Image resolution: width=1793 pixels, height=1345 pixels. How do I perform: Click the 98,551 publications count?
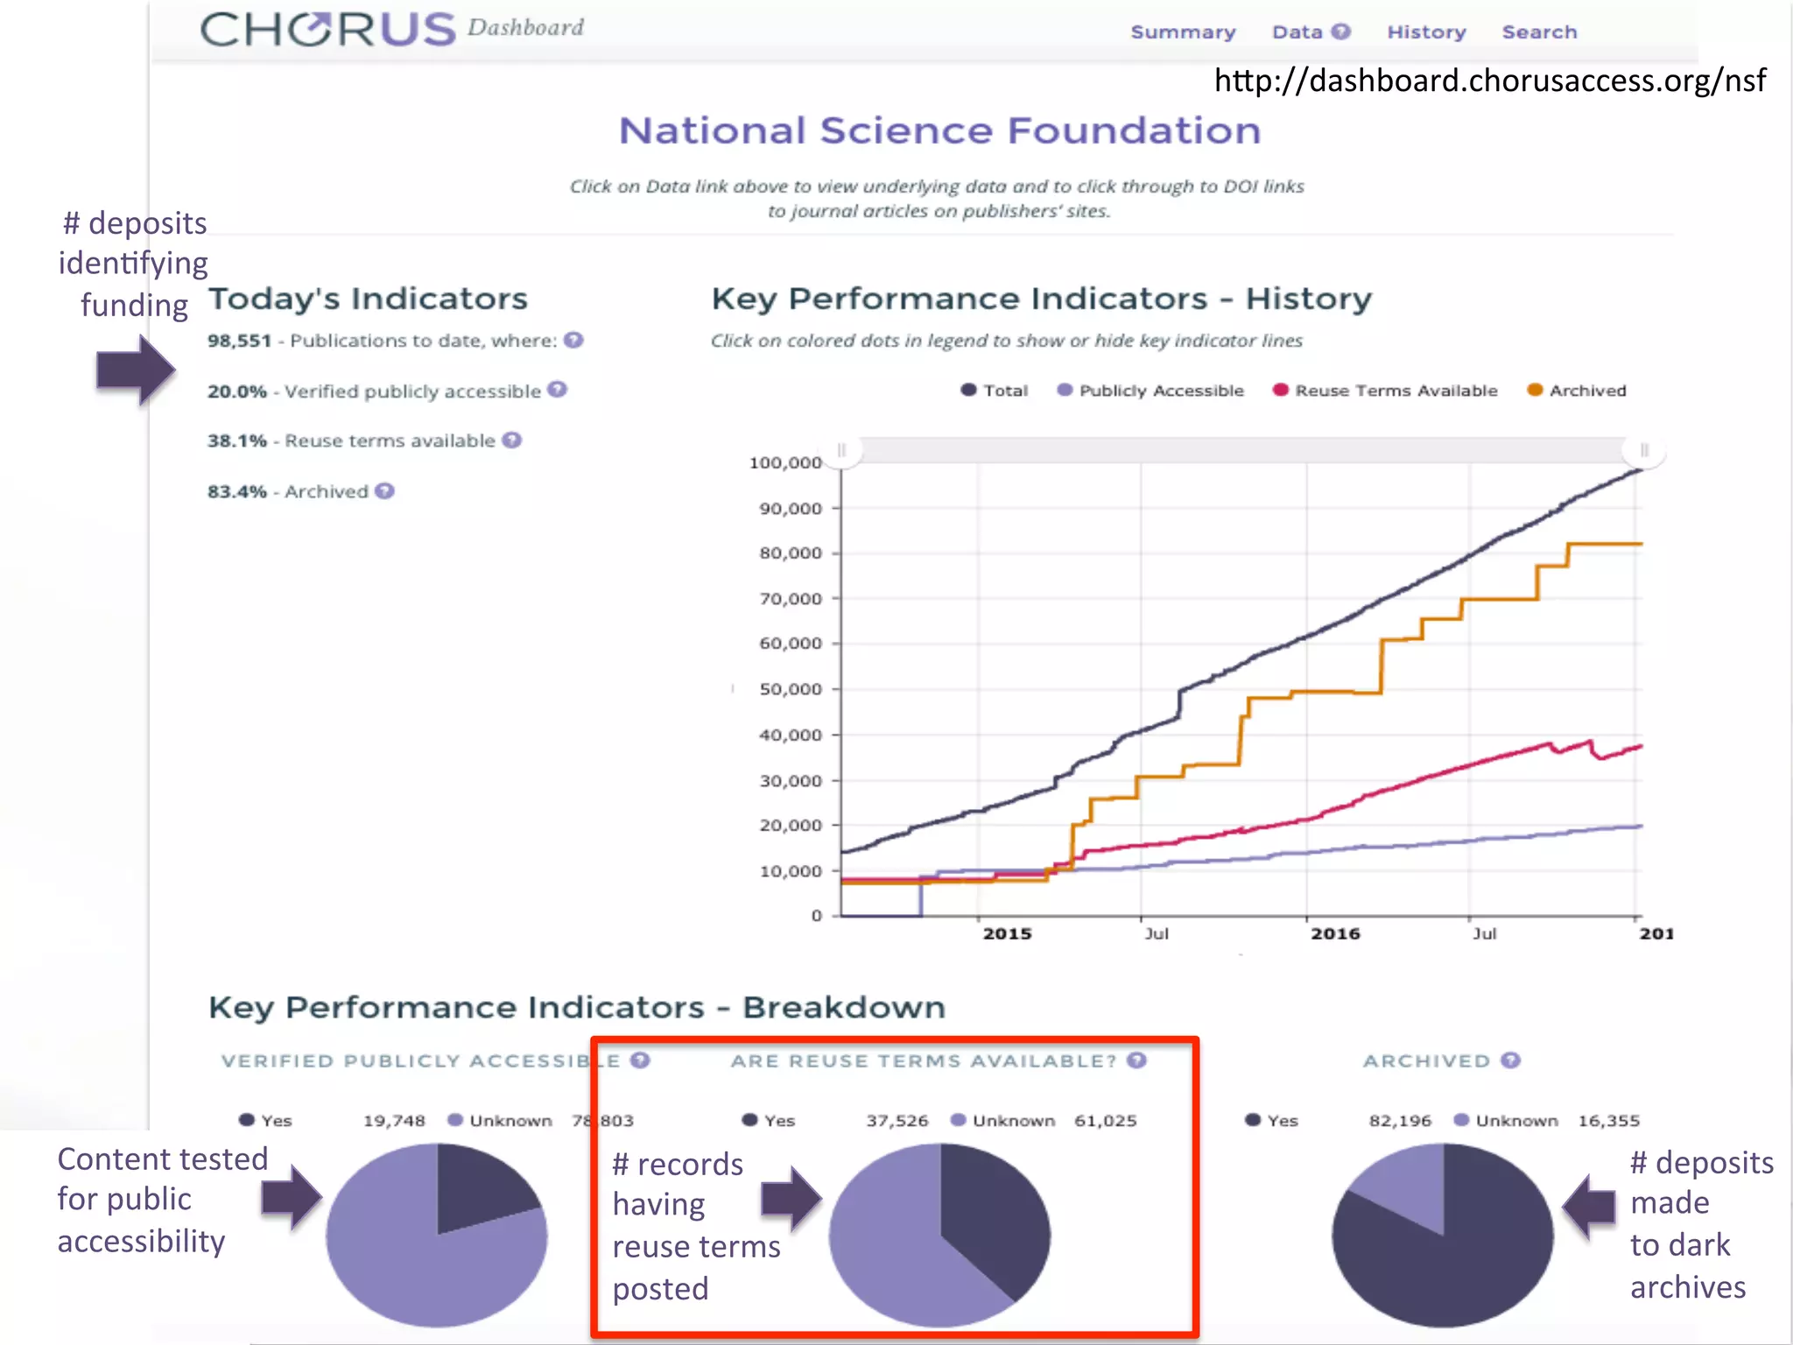(239, 341)
